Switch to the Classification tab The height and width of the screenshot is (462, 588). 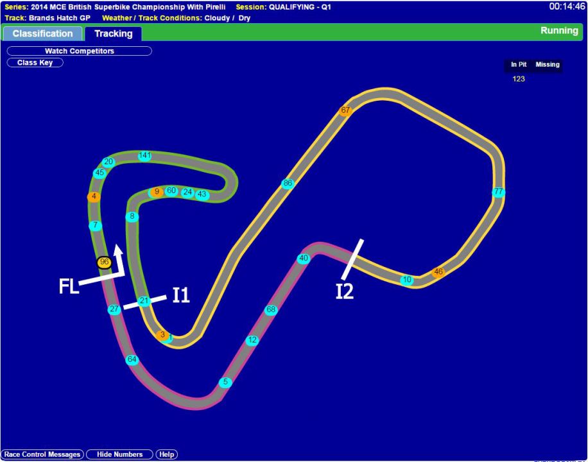click(x=42, y=33)
